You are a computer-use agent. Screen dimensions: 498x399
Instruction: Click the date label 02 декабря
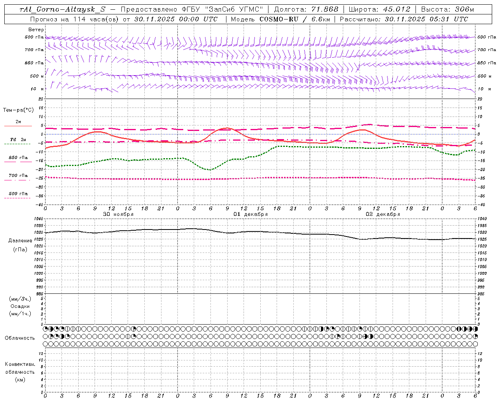(x=383, y=214)
